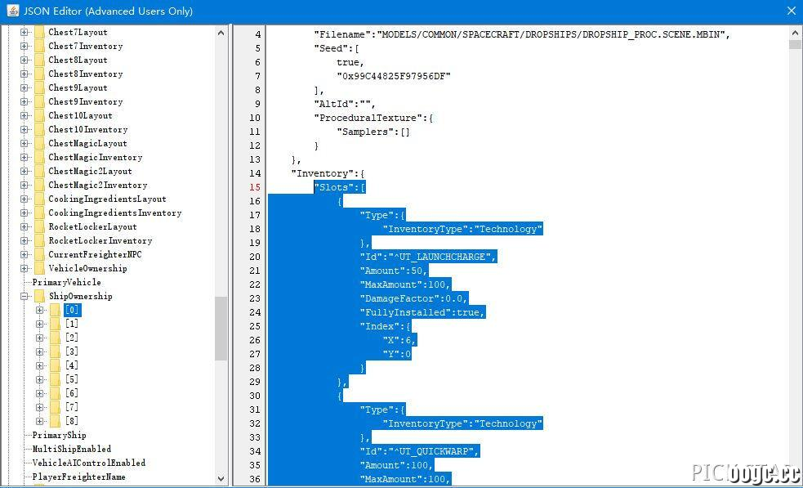Click the Chest9Layout folder icon

coord(39,87)
